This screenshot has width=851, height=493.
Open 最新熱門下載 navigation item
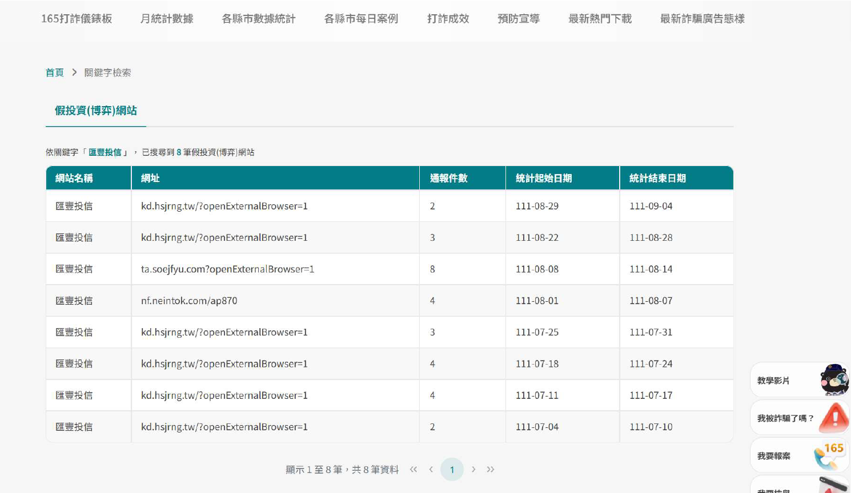coord(600,19)
